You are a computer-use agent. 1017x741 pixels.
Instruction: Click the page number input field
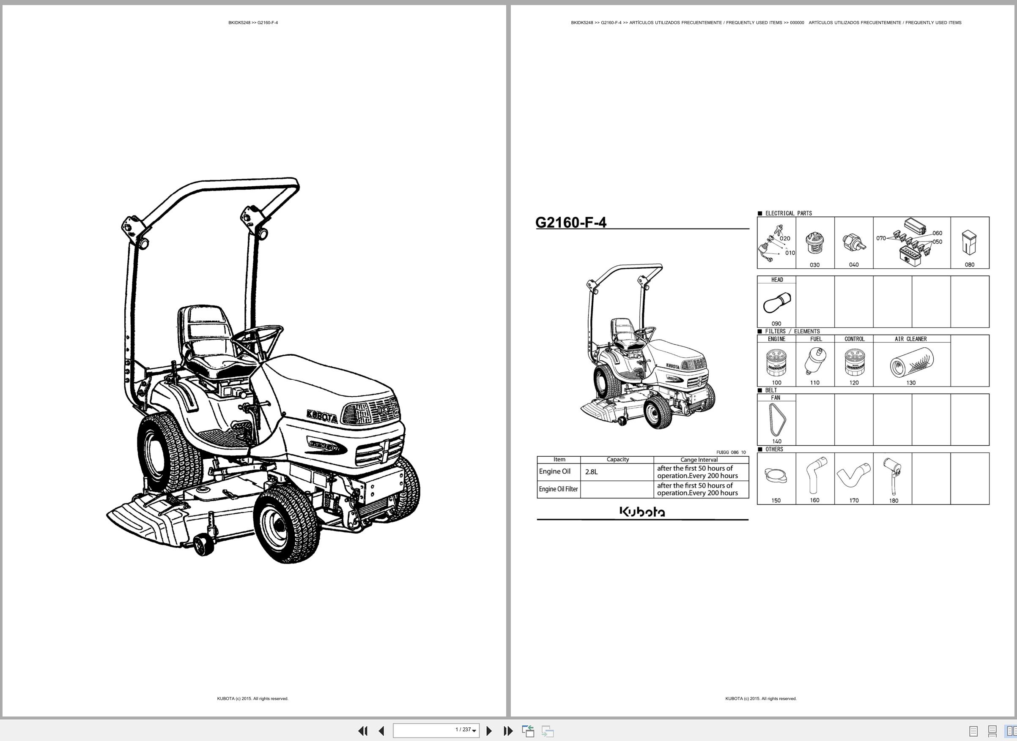tap(436, 731)
